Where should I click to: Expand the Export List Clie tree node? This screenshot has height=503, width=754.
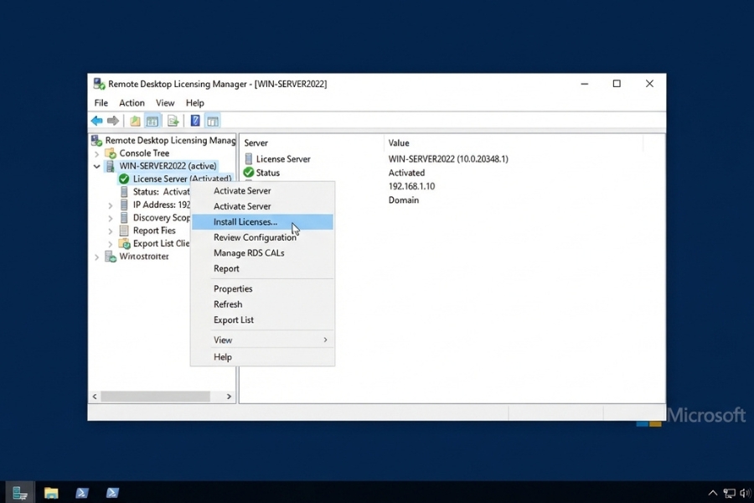pos(111,244)
